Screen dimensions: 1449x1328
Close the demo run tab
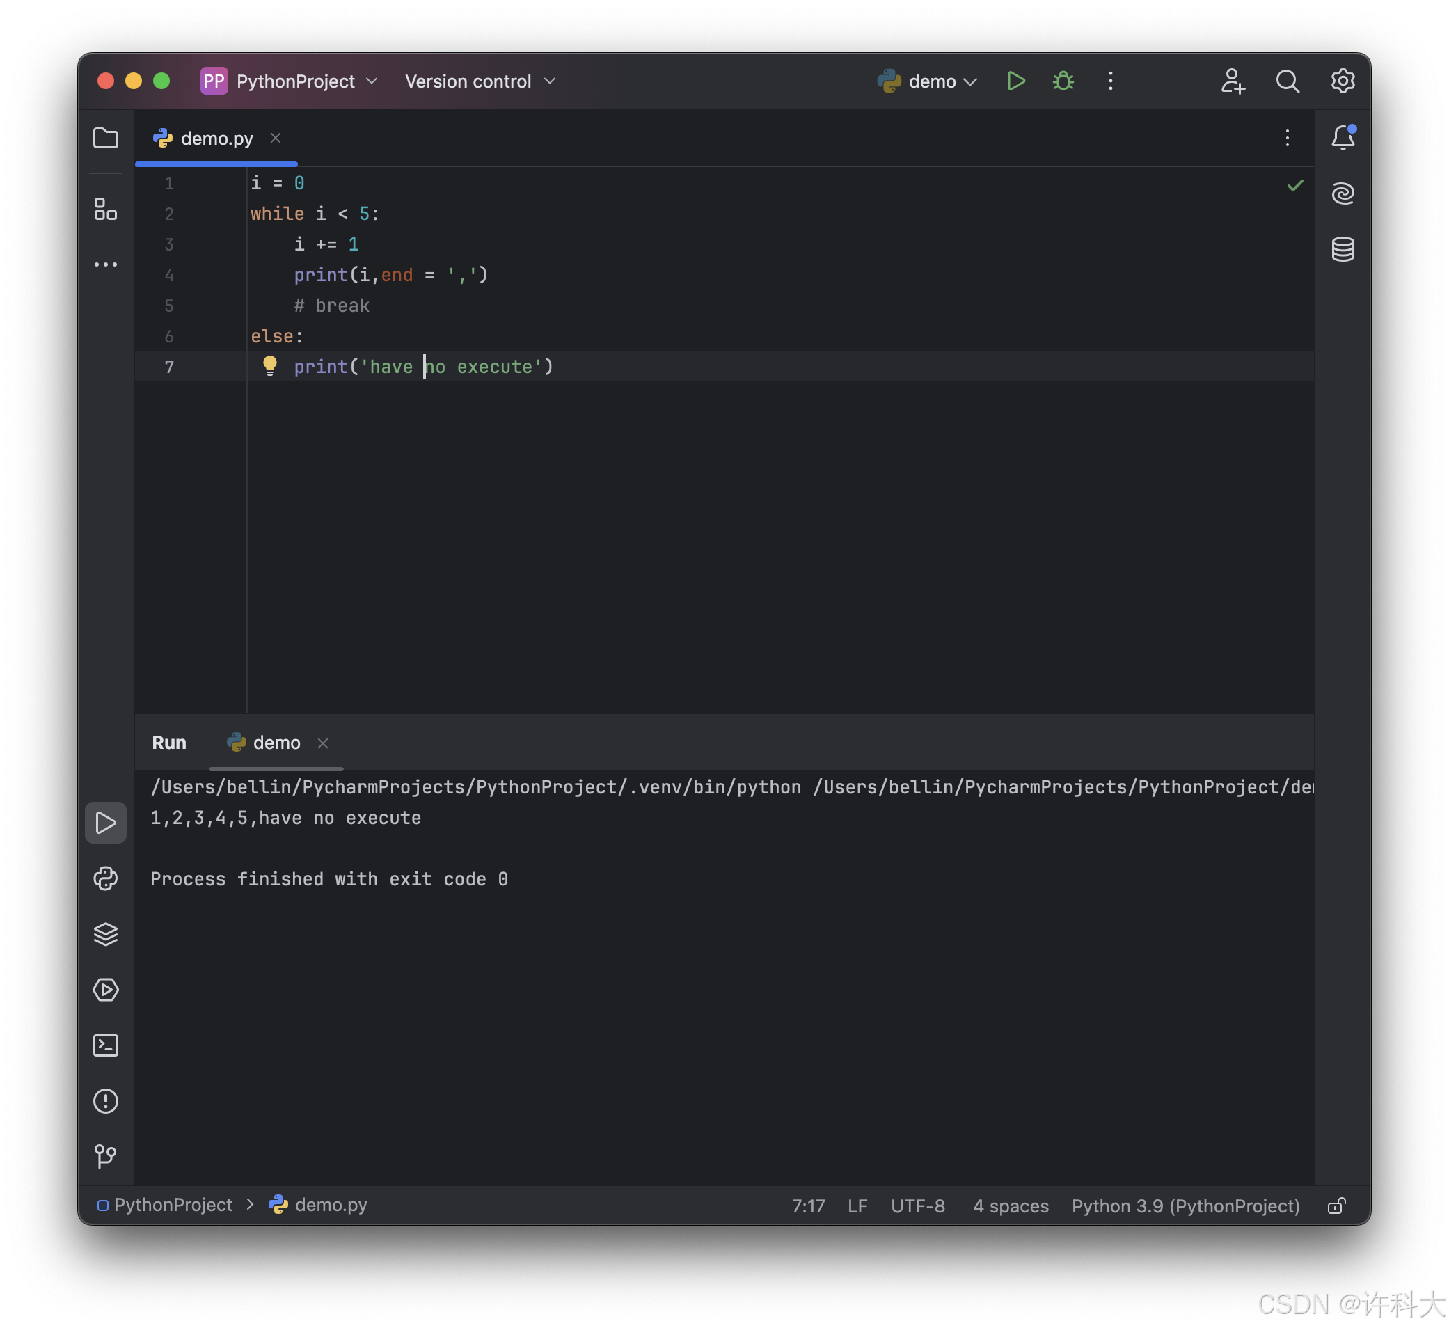coord(323,743)
